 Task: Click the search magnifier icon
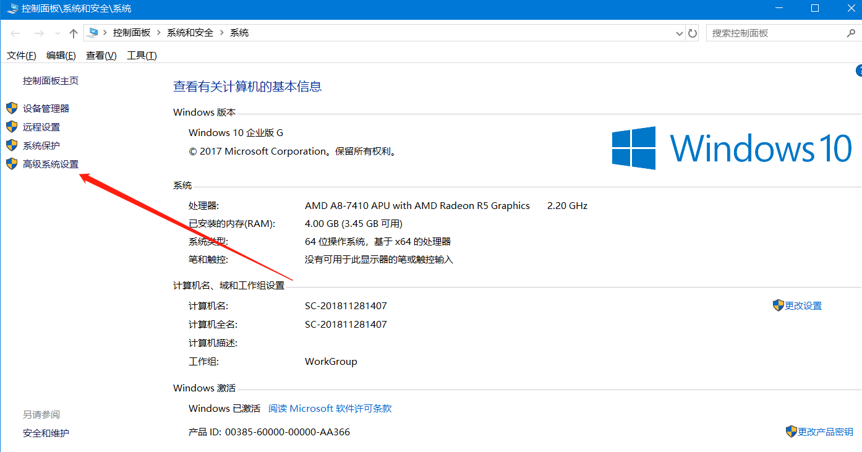[851, 33]
